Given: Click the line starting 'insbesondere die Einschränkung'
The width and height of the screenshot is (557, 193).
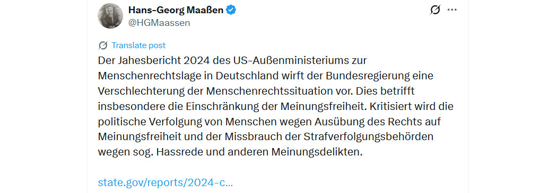Looking at the screenshot, I should coord(276,107).
